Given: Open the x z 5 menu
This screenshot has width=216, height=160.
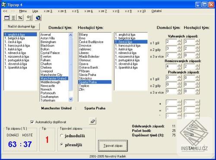Looking at the screenshot, I should 75,11.
